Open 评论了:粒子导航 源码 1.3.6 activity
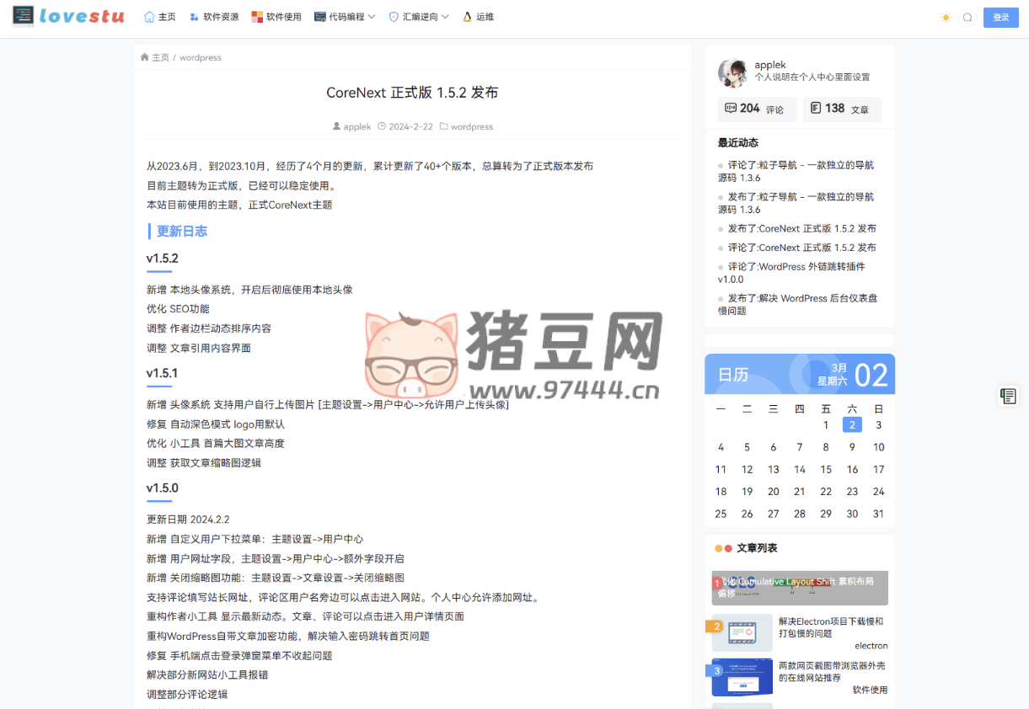Viewport: 1029px width, 709px height. click(796, 172)
